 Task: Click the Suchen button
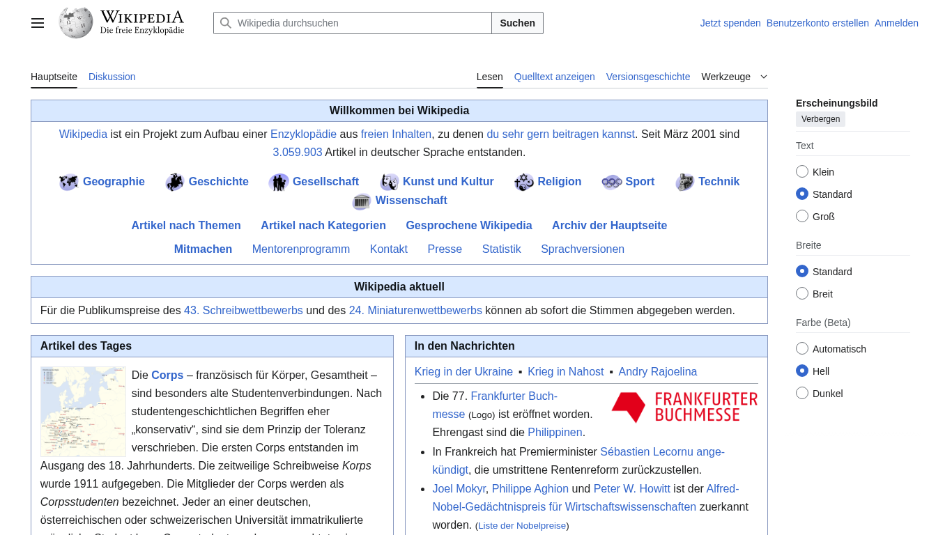pos(518,23)
